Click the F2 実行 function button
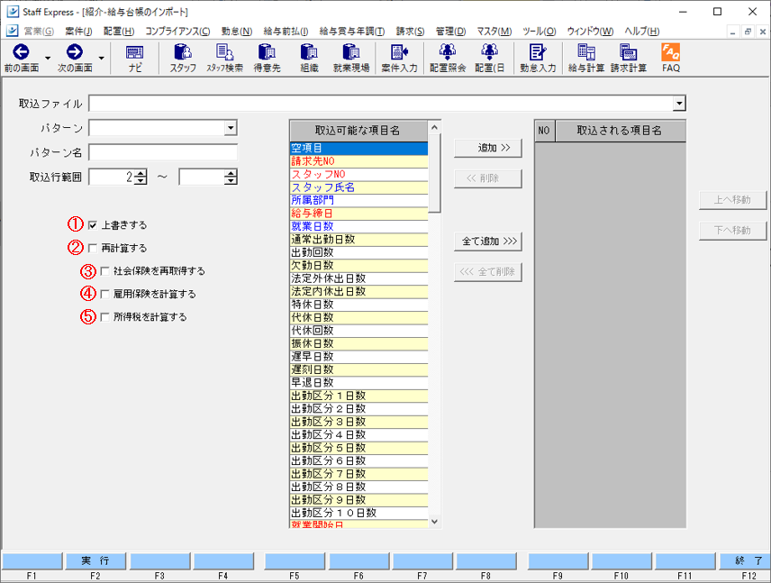 pyautogui.click(x=95, y=560)
